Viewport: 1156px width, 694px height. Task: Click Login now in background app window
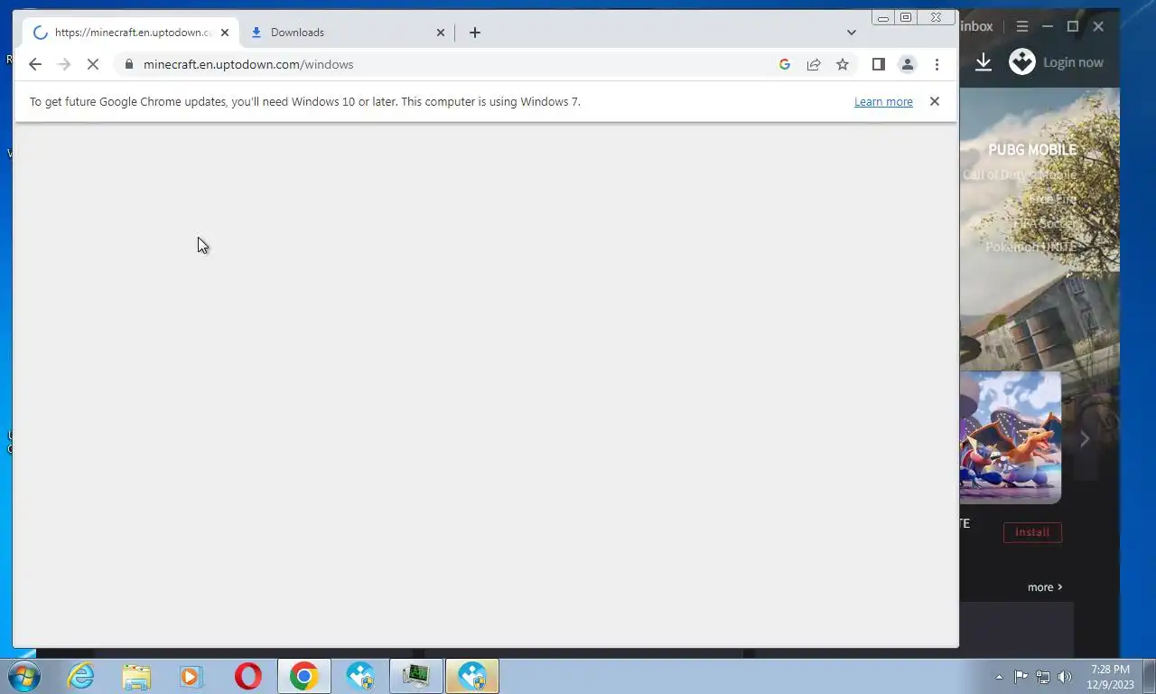(1073, 62)
